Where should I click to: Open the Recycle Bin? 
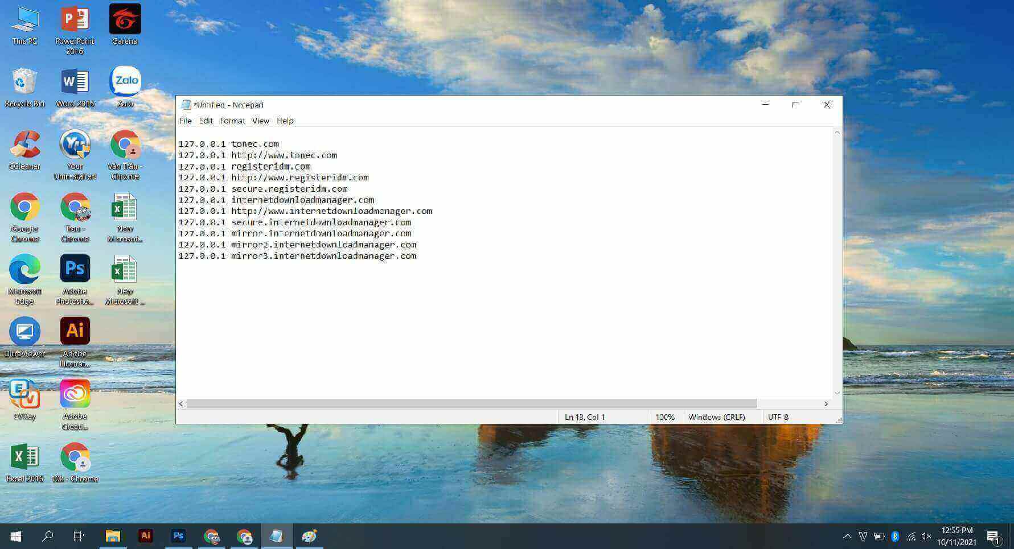[24, 88]
